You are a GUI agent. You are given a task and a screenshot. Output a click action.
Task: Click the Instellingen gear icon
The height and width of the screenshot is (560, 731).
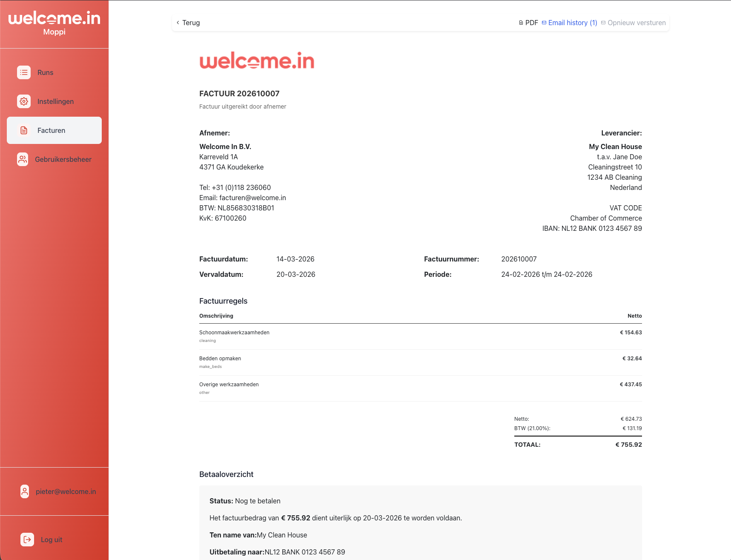(x=24, y=101)
